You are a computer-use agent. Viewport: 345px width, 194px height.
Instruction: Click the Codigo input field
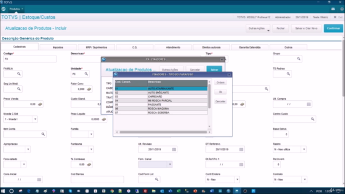pyautogui.click(x=30, y=59)
